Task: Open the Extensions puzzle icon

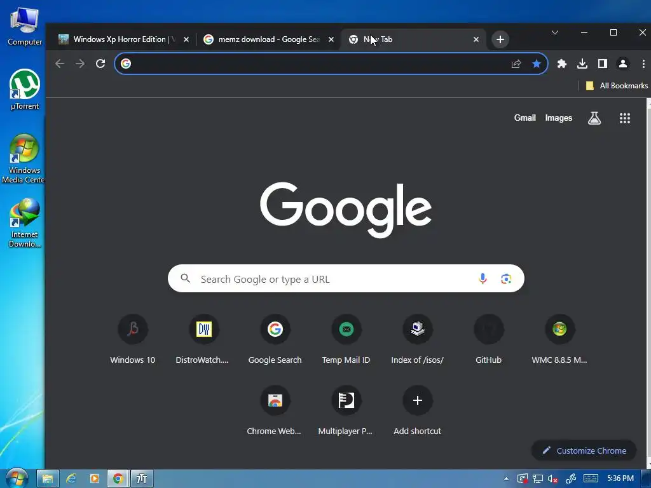Action: [562, 64]
